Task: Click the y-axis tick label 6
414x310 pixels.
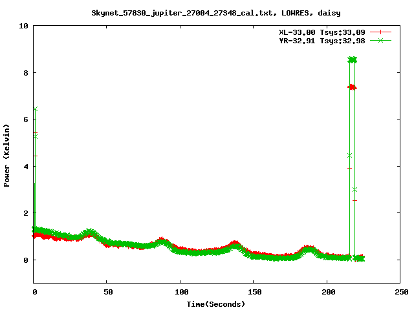Action: click(26, 119)
